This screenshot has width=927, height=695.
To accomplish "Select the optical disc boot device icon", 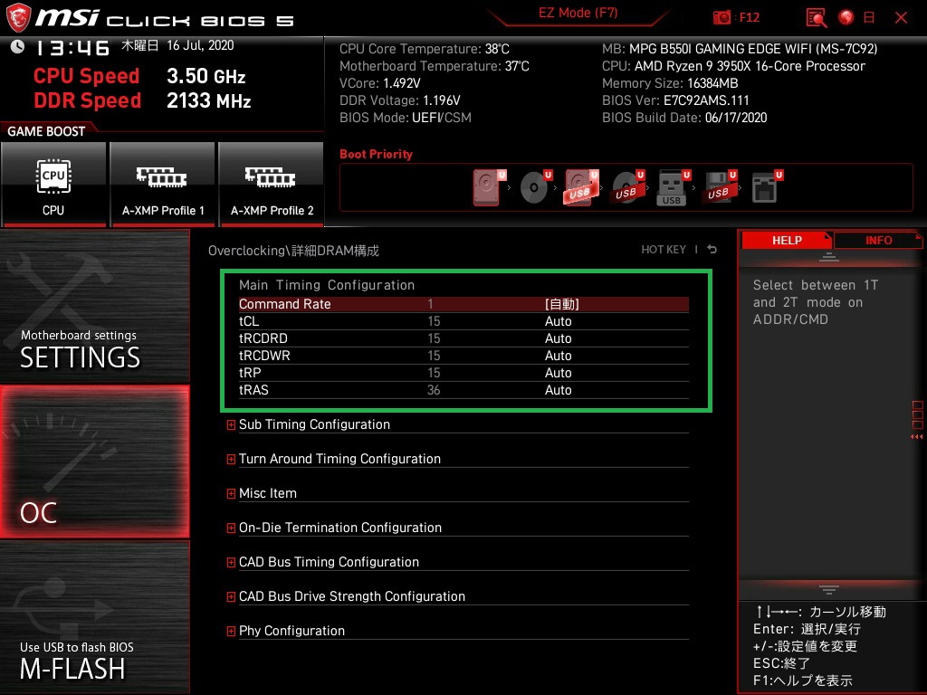I will pos(536,186).
